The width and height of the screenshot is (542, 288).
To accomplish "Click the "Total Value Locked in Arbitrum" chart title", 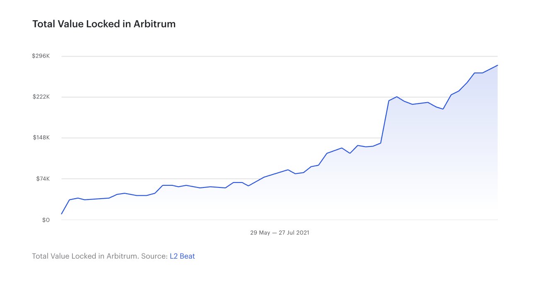I will 104,24.
